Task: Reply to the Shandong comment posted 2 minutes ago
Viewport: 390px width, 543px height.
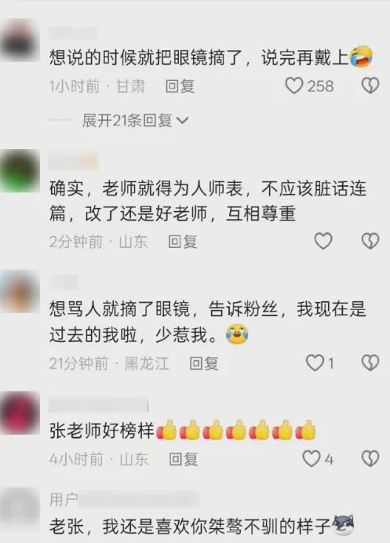Action: [183, 242]
